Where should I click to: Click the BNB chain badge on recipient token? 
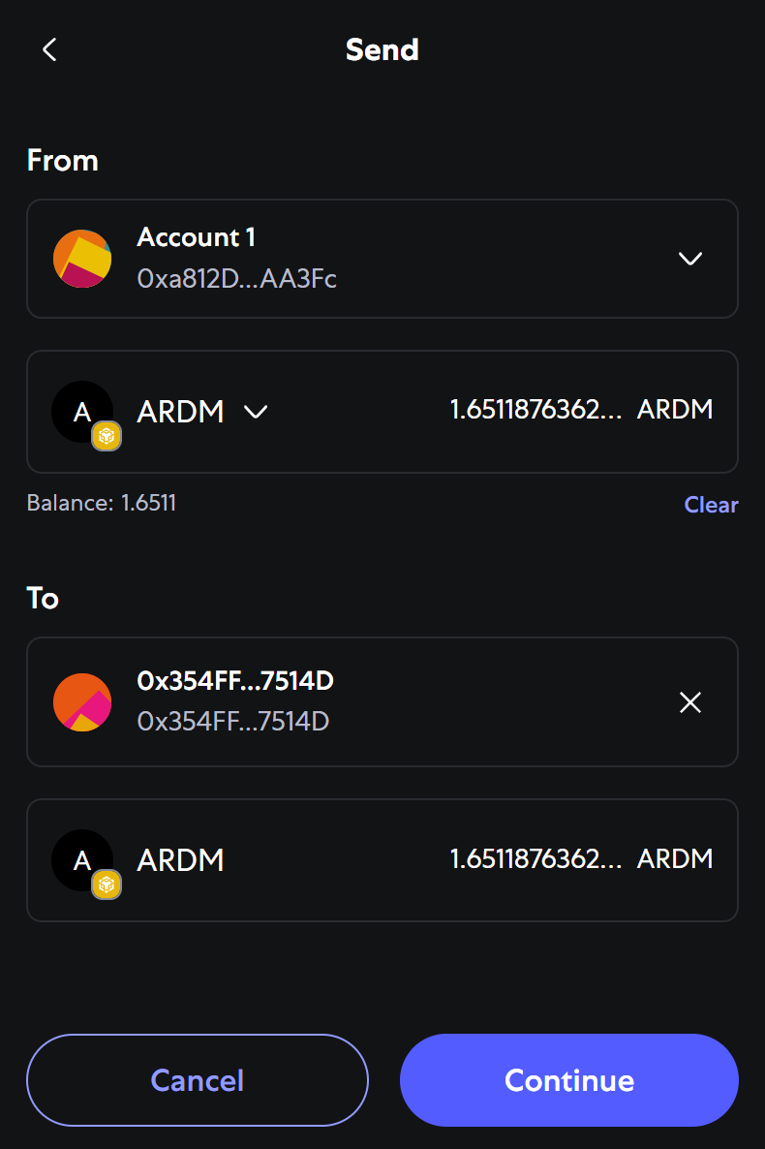pyautogui.click(x=107, y=885)
